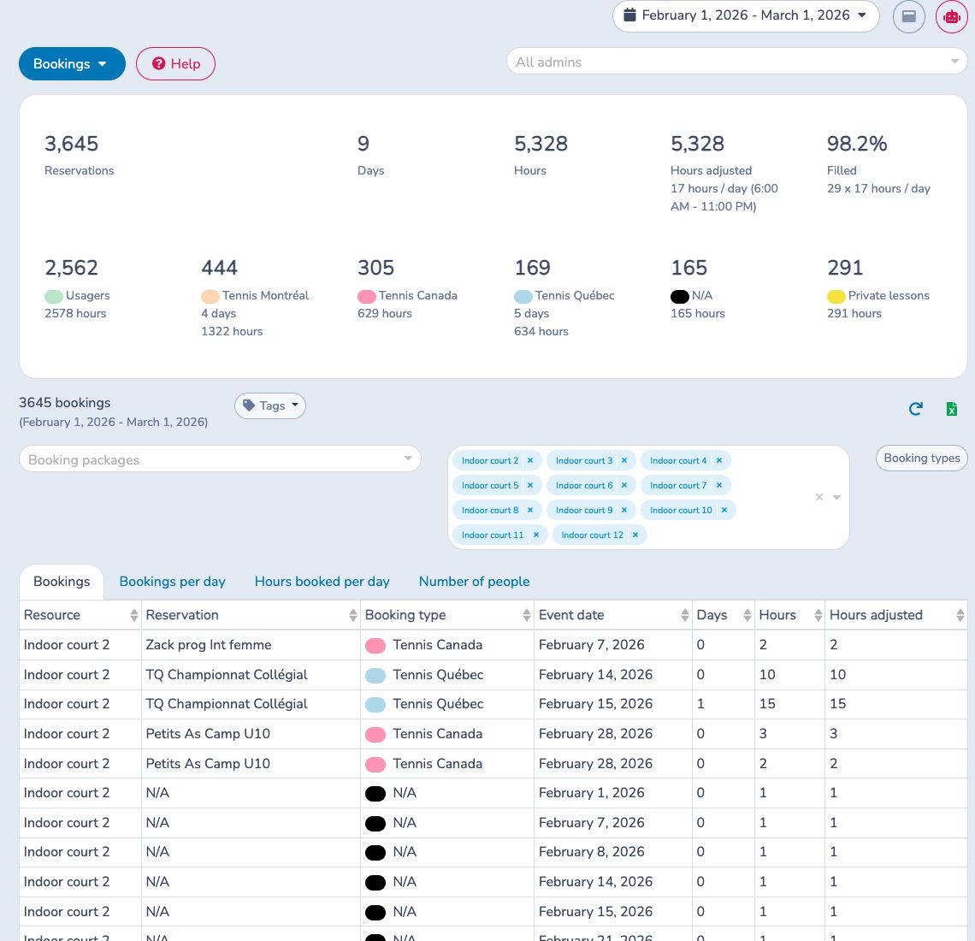Sort by Resource column
This screenshot has height=941, width=975.
pos(80,615)
